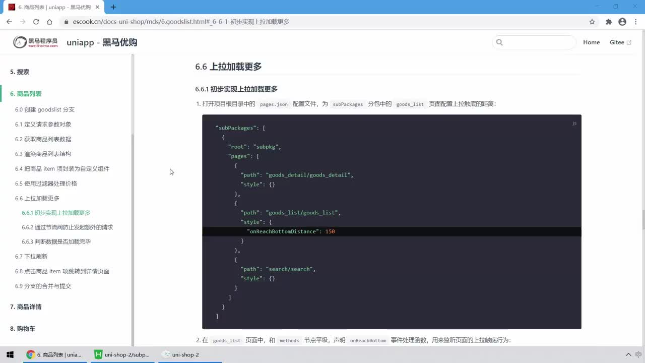
Task: Click the 黑马程序员 logo
Action: 35,42
